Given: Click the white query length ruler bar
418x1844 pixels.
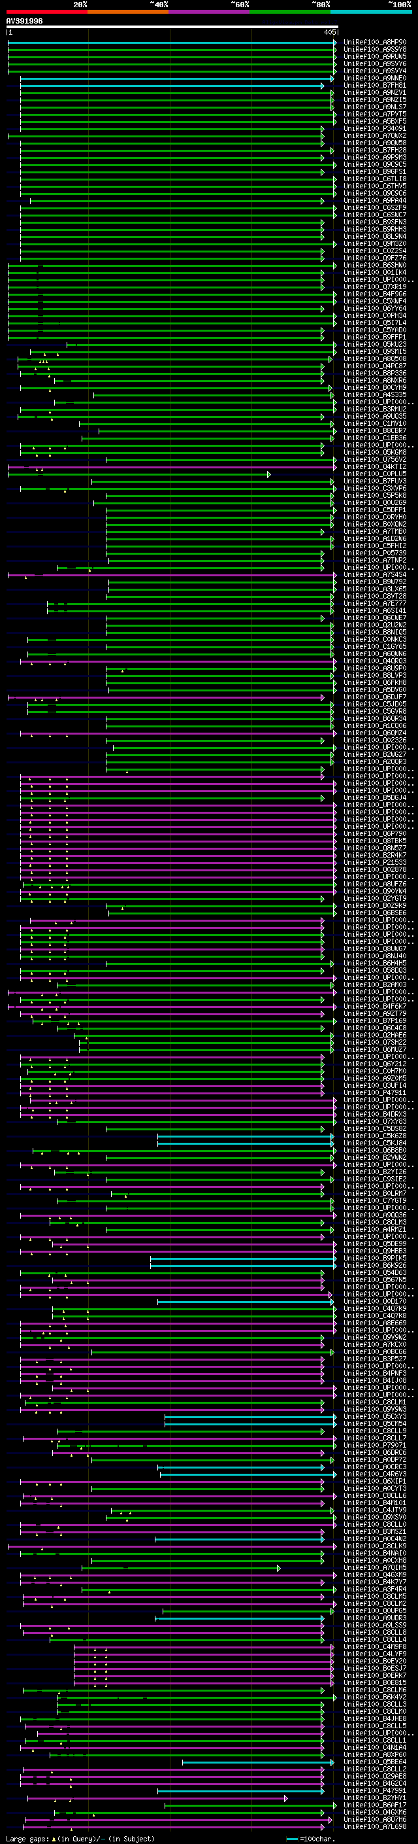Looking at the screenshot, I should (172, 26).
